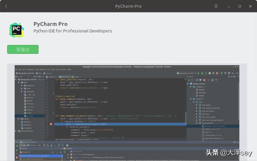Click the PyCharm PC app logo

(16, 30)
